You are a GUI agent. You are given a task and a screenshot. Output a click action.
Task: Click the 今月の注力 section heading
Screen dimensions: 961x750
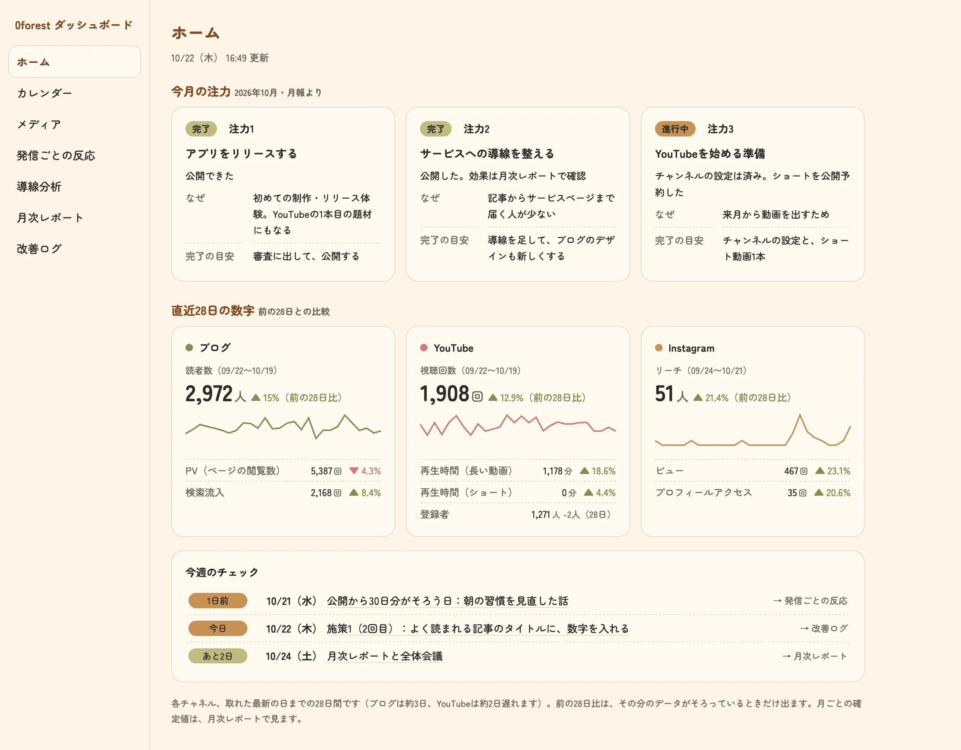201,91
